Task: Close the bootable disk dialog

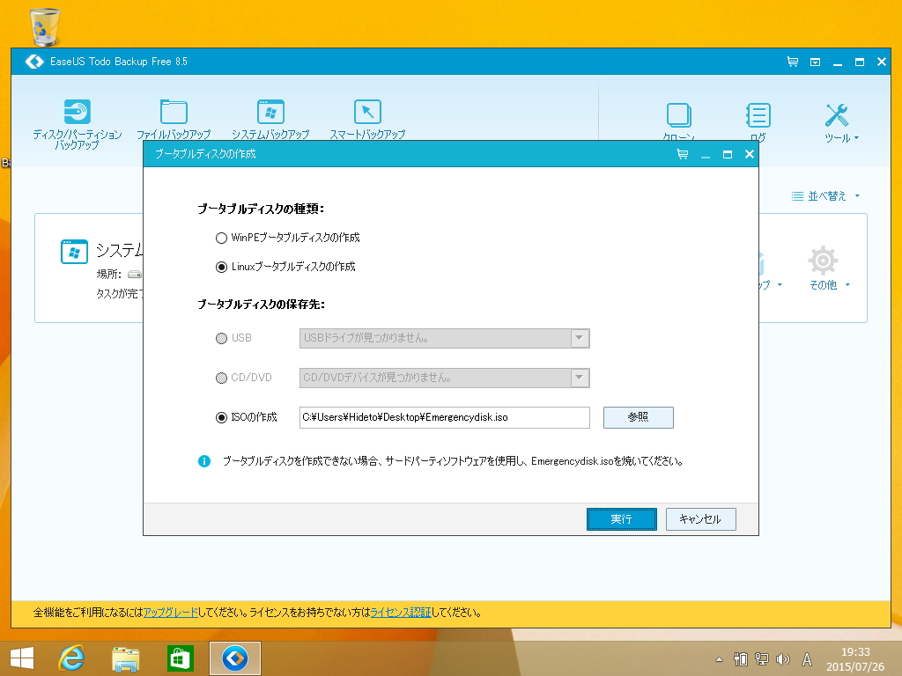Action: click(749, 154)
